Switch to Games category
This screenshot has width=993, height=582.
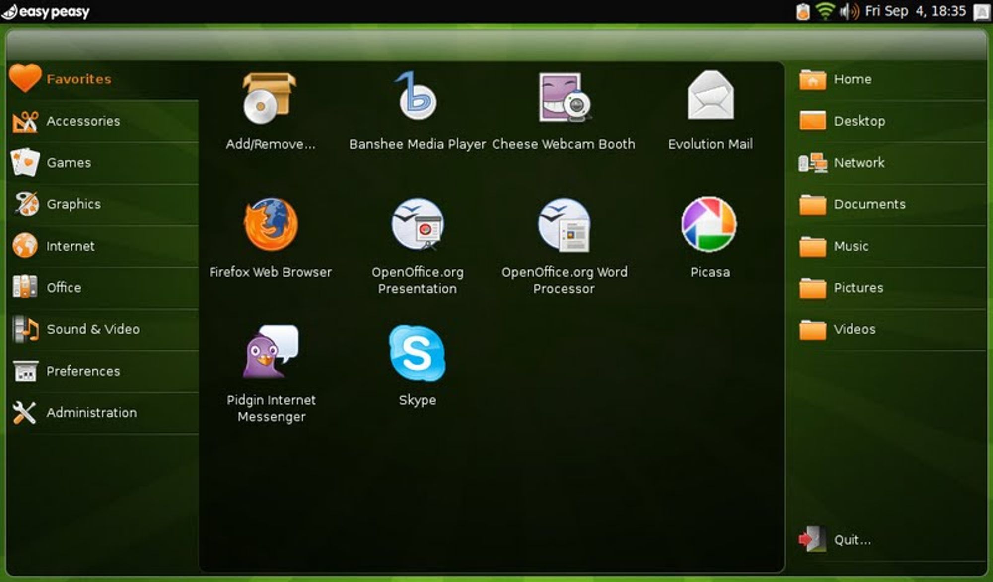(103, 163)
